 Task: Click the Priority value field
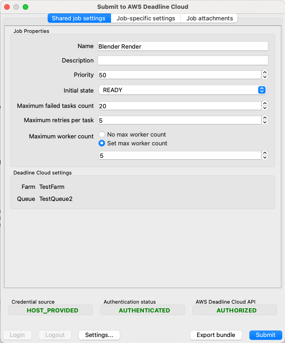coord(179,75)
